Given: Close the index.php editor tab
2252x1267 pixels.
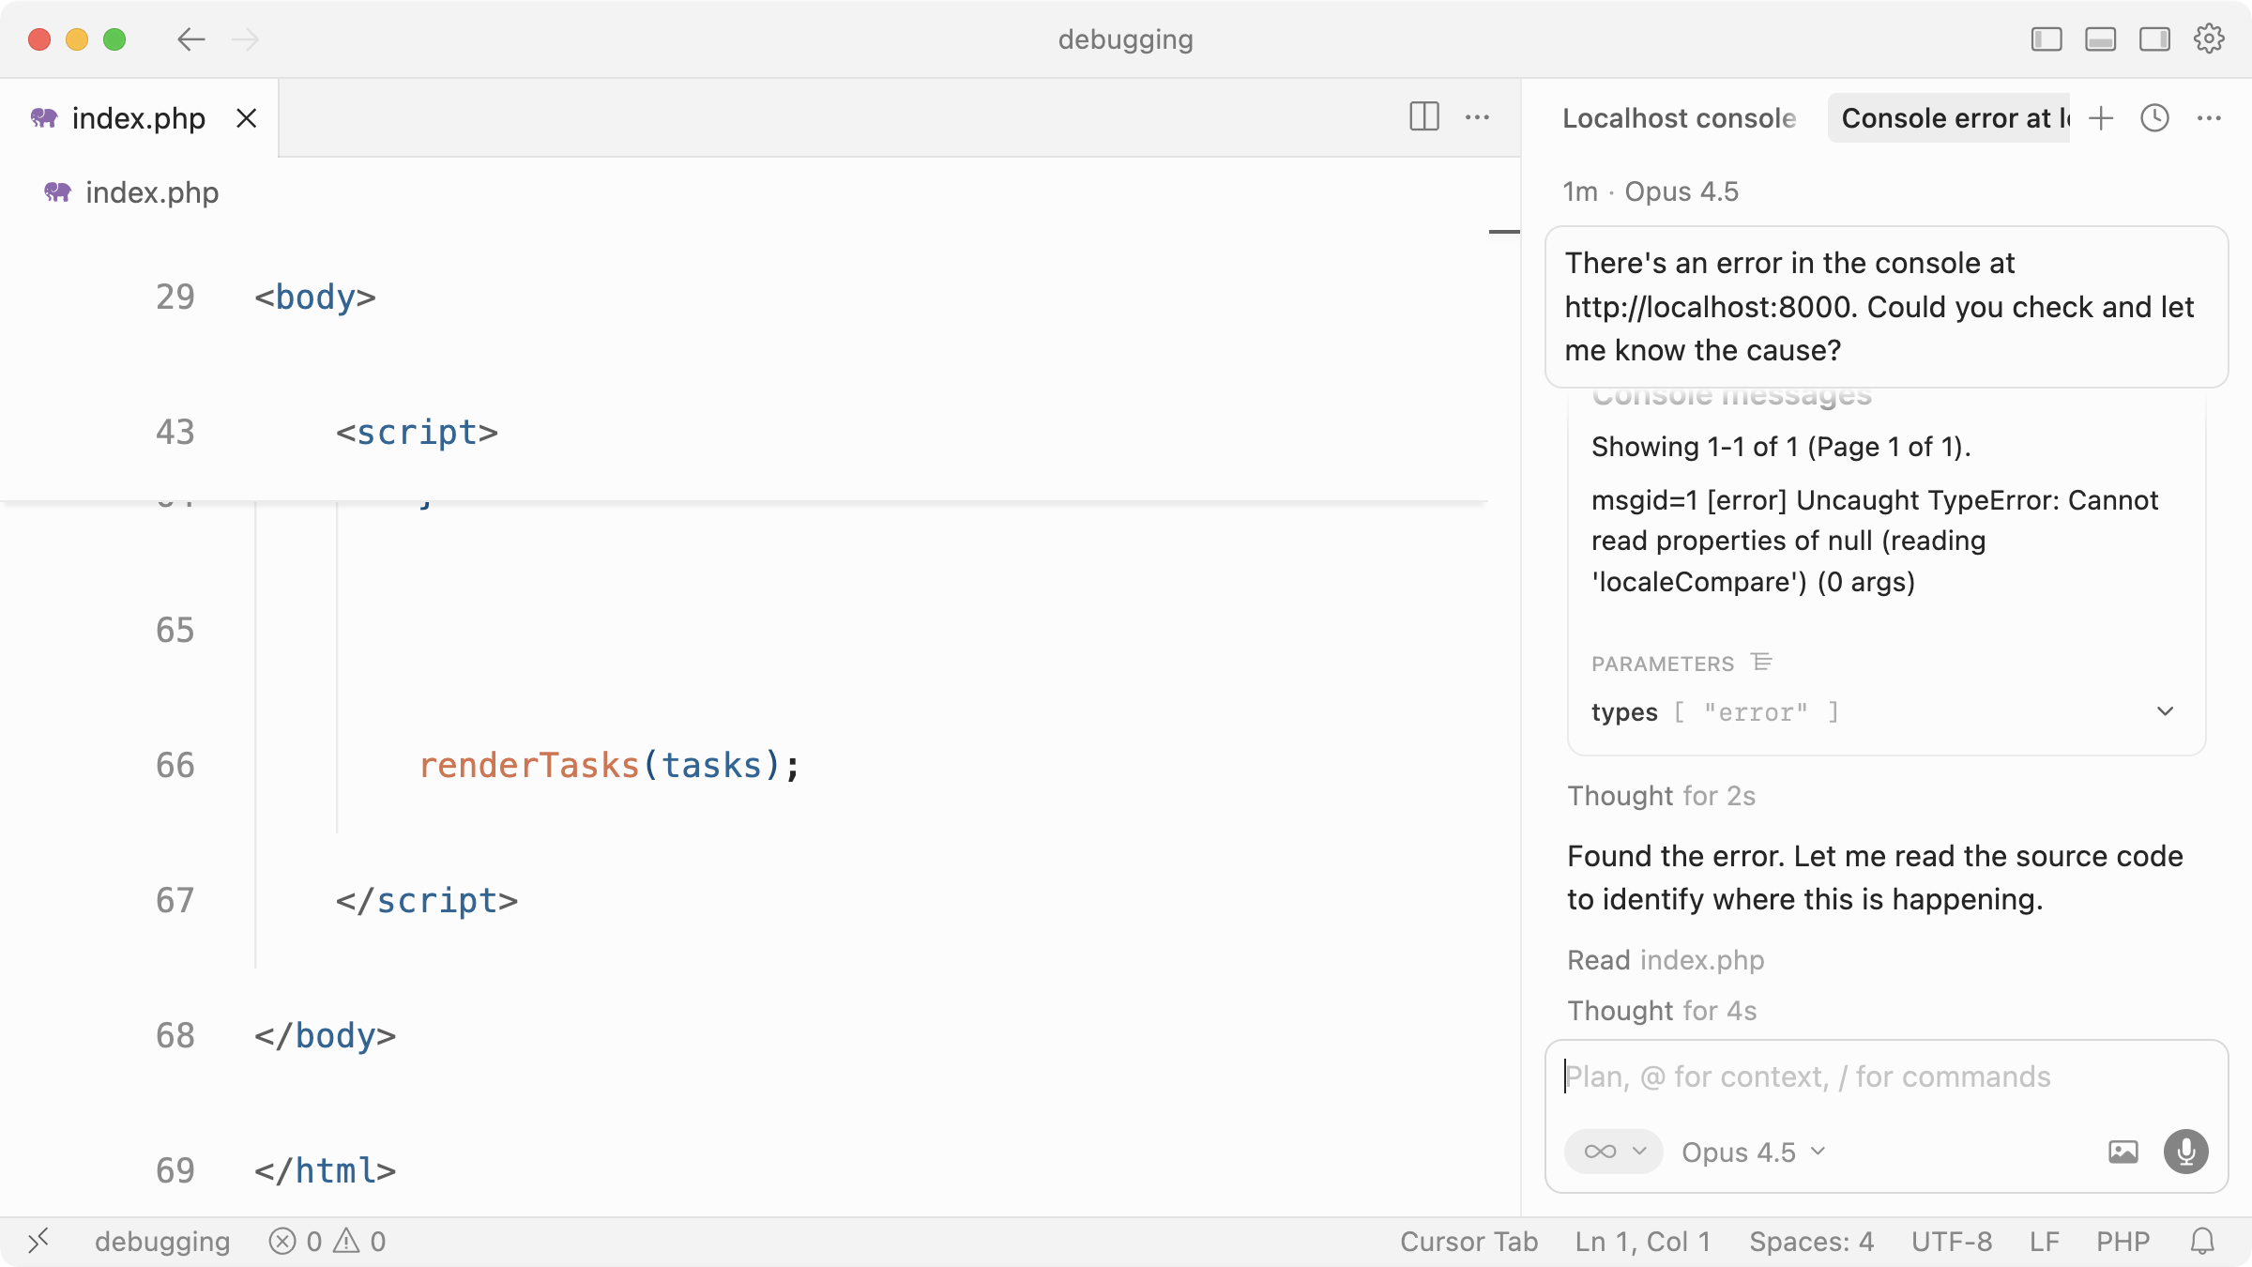Looking at the screenshot, I should (x=246, y=118).
